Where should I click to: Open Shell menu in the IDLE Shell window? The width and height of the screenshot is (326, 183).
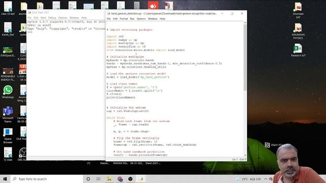[x=43, y=18]
